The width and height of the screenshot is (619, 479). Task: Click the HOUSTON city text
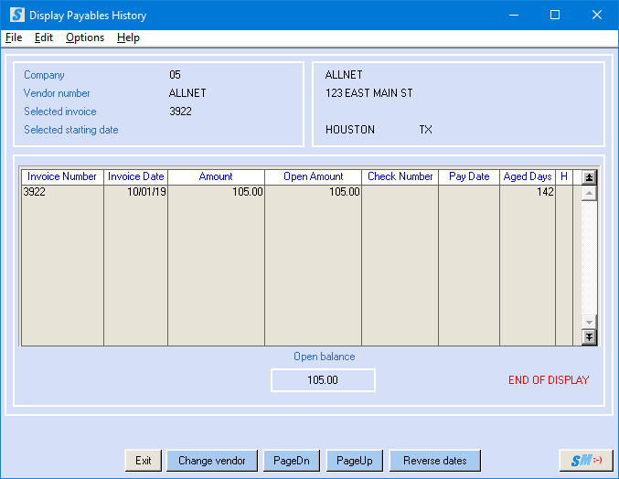click(350, 130)
